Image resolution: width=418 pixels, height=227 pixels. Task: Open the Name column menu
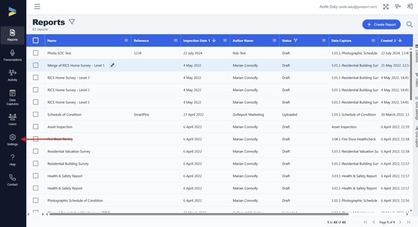coord(126,41)
